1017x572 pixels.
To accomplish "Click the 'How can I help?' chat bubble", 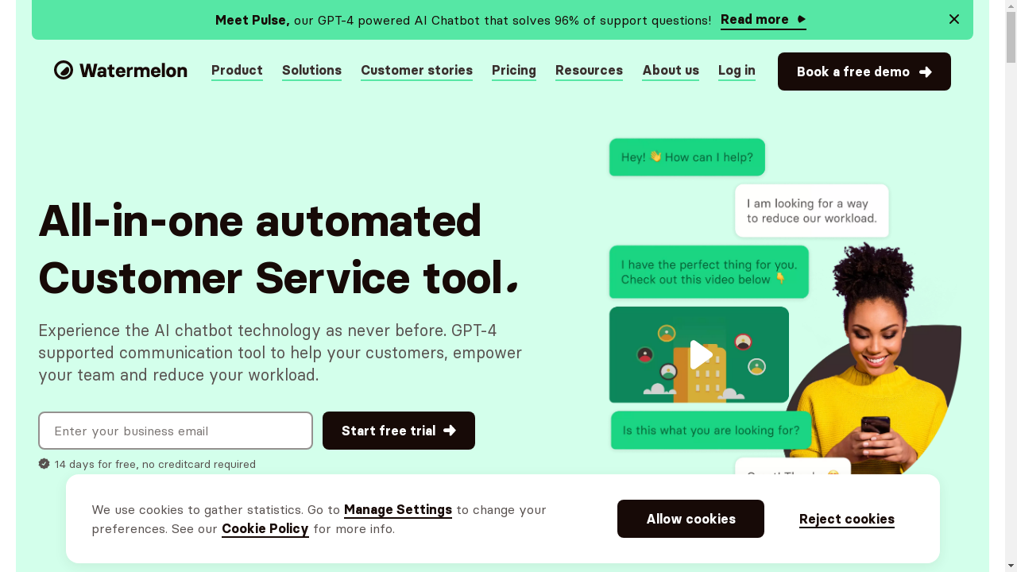I will [687, 157].
